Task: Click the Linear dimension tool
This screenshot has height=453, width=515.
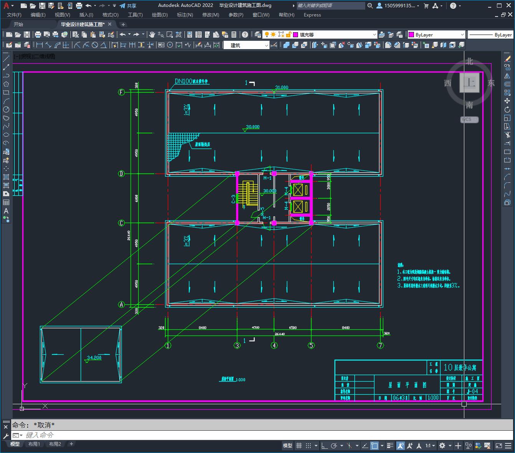Action: (x=40, y=45)
